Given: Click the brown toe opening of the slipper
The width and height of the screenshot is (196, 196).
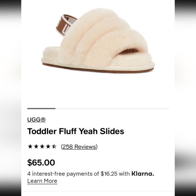Looking at the screenshot, I should pos(129,51).
